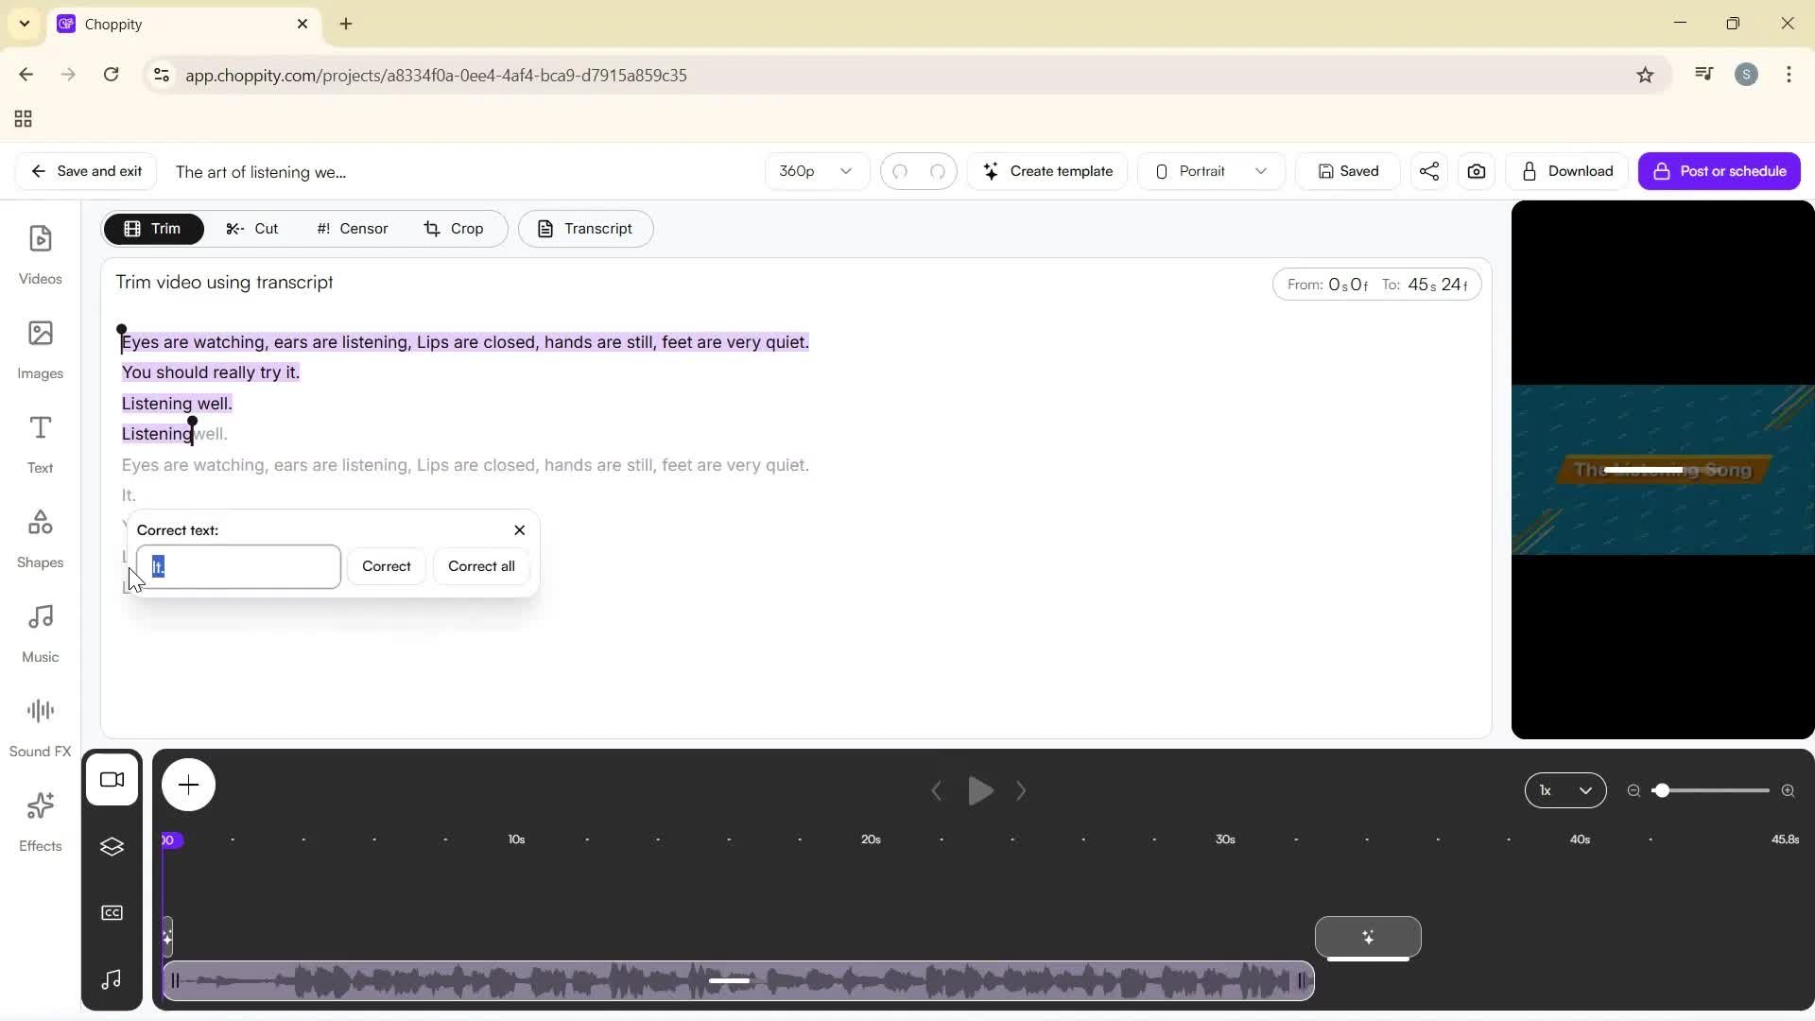Screen dimensions: 1815x1021
Task: Open the Censor tool
Action: point(351,229)
